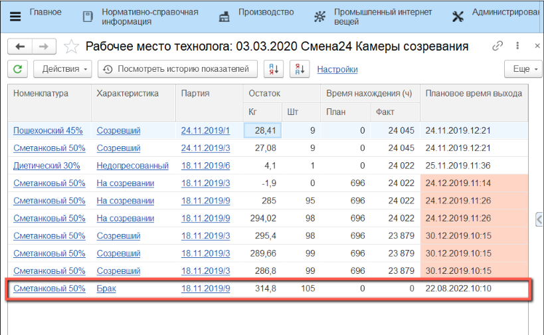Image resolution: width=544 pixels, height=335 pixels.
Task: Copy link using the chain icon
Action: (x=498, y=47)
